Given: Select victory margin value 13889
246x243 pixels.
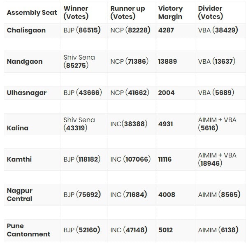Looking at the screenshot, I should pyautogui.click(x=167, y=61).
